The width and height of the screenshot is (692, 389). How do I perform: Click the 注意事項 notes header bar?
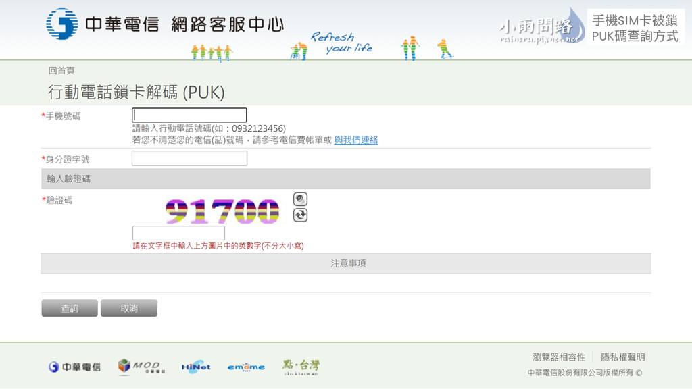(x=346, y=263)
